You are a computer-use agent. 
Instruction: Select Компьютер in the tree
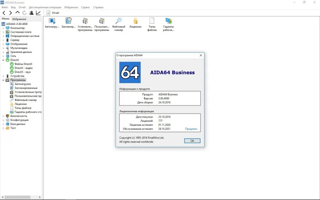tap(17, 28)
